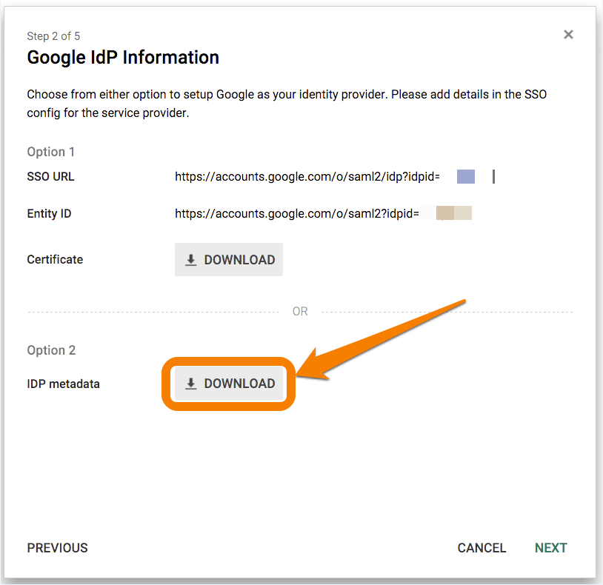Screen dimensions: 603x585
Task: Click the Step 2 of 5 indicator
Action: pyautogui.click(x=53, y=36)
